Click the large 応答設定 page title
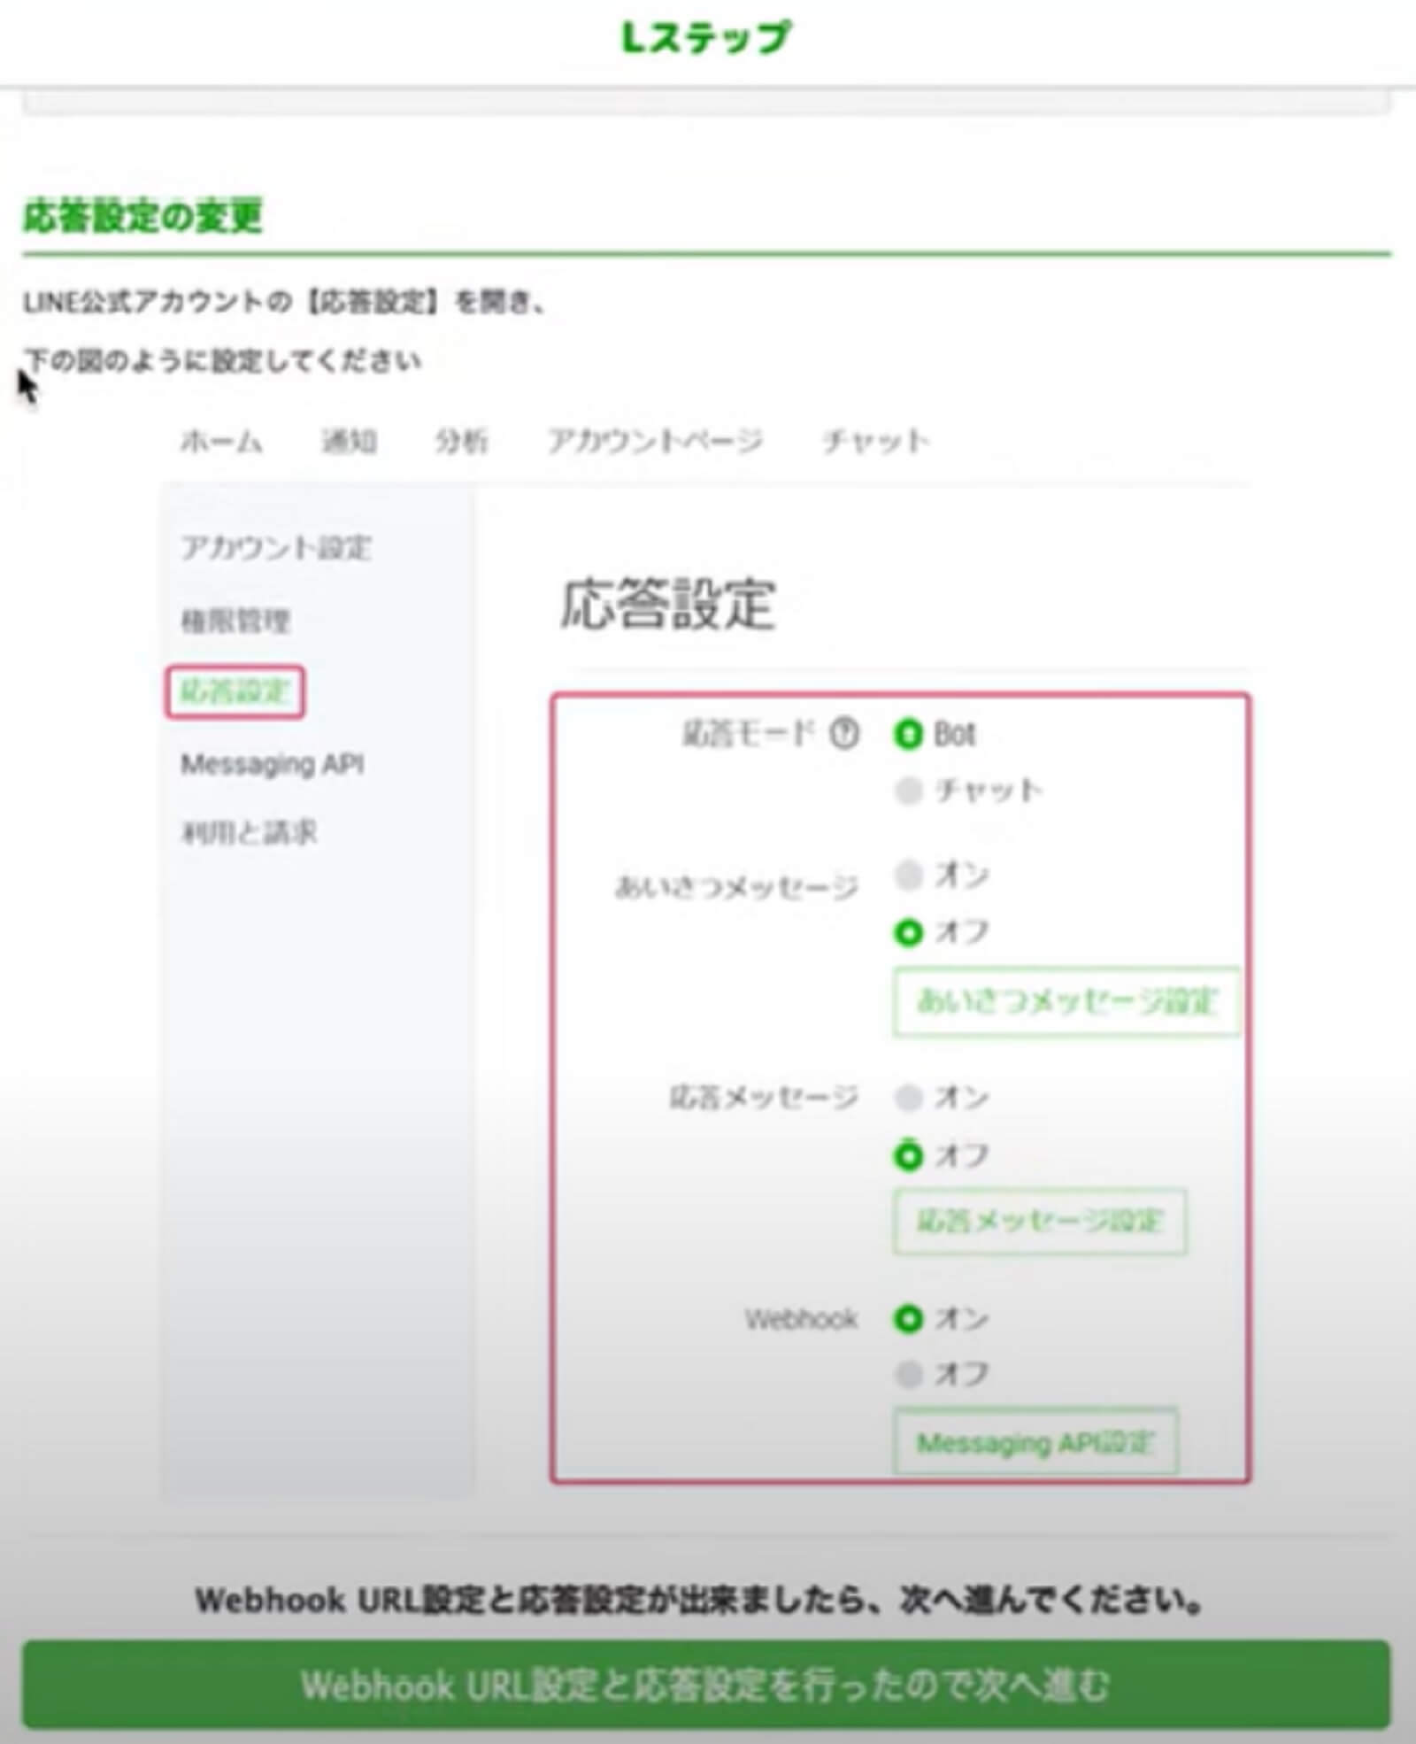 pyautogui.click(x=668, y=605)
